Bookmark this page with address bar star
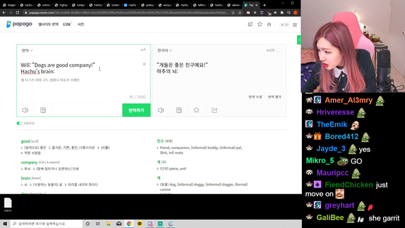The image size is (405, 228). [240, 13]
